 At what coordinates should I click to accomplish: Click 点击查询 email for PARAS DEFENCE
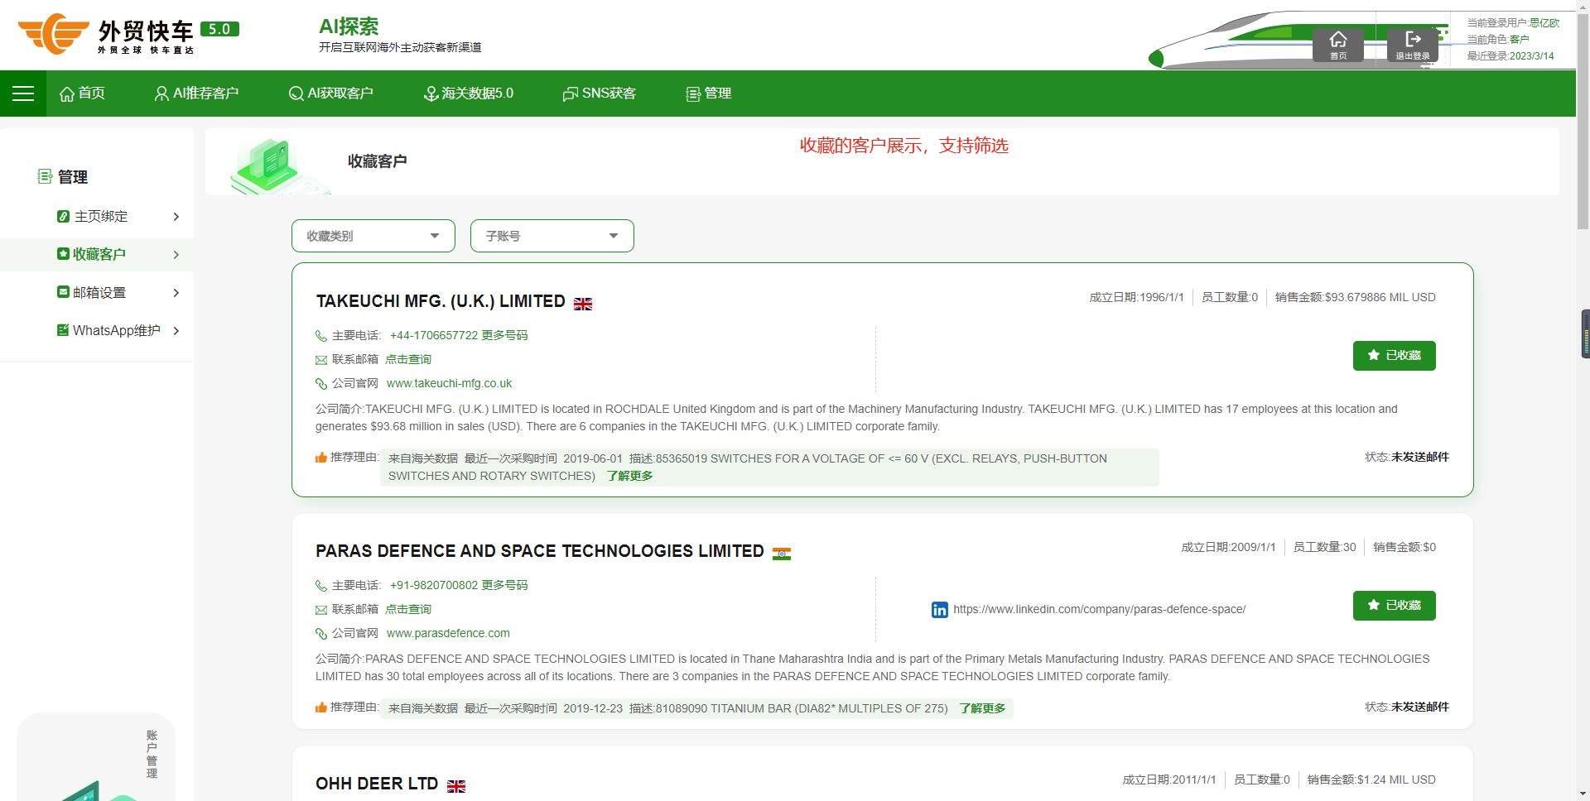(x=408, y=609)
